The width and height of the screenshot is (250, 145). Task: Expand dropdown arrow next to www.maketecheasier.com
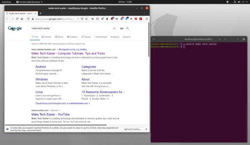[x=57, y=49]
